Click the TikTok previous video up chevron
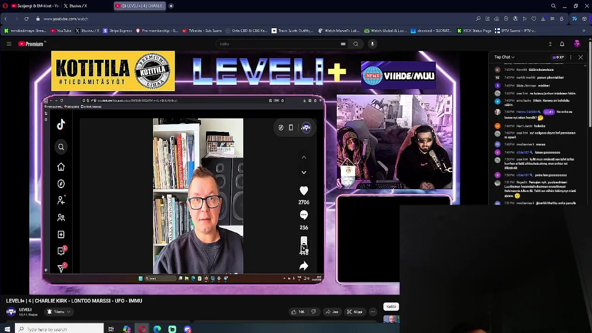Screen dimensions: 592x333 [x=304, y=158]
